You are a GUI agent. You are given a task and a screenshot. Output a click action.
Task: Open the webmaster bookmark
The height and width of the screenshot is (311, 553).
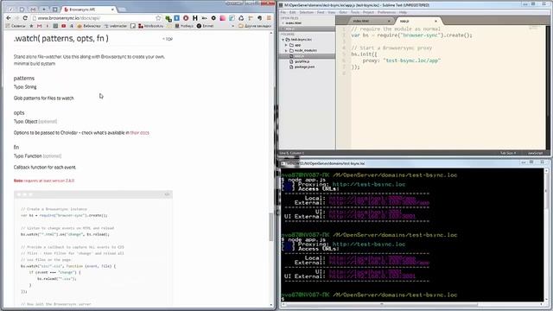[116, 26]
